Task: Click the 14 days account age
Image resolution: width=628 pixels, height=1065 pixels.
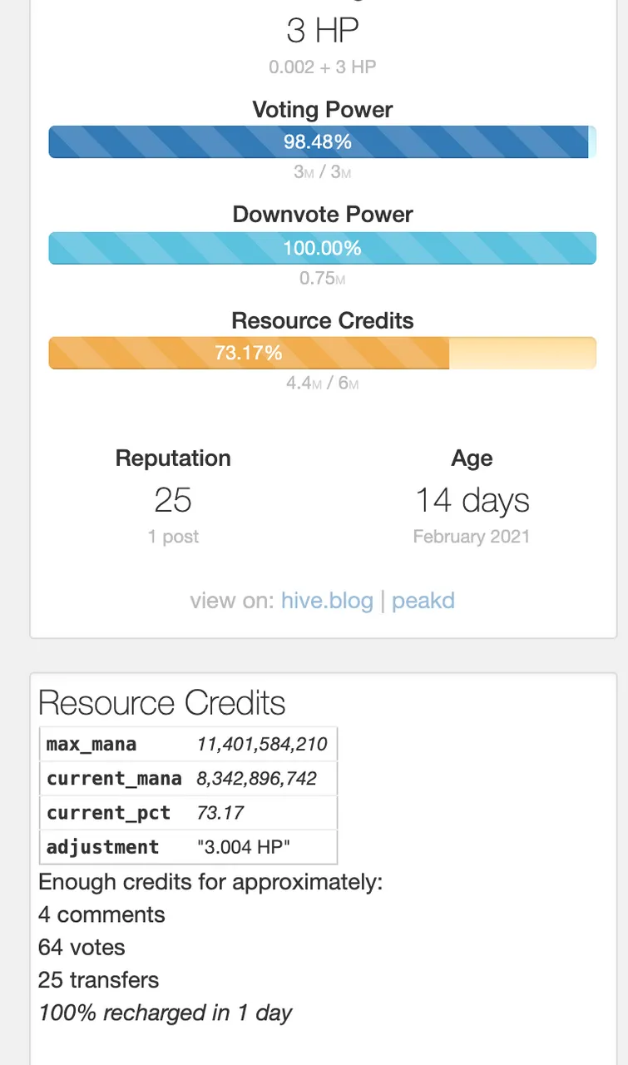Action: click(472, 500)
